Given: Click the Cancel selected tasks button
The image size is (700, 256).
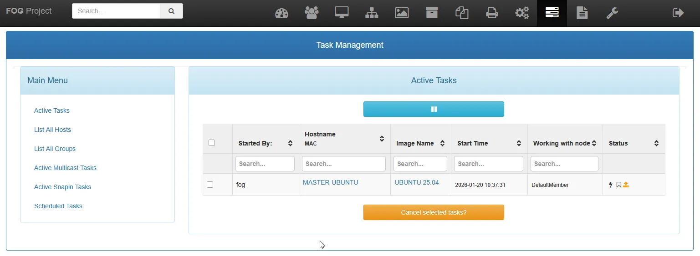Looking at the screenshot, I should (434, 212).
